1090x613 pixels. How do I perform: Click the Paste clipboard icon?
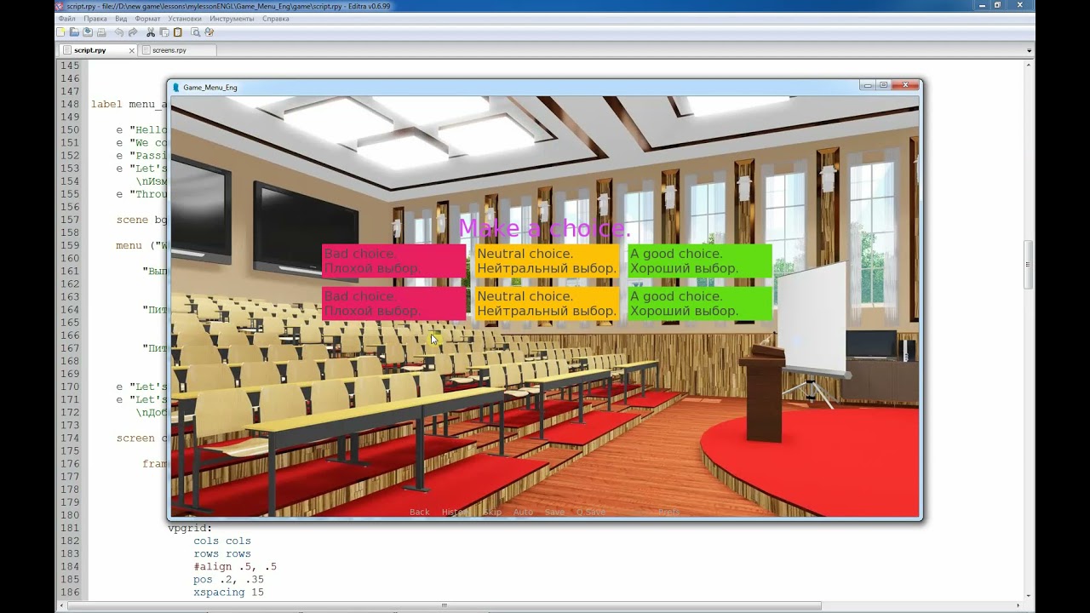(178, 32)
